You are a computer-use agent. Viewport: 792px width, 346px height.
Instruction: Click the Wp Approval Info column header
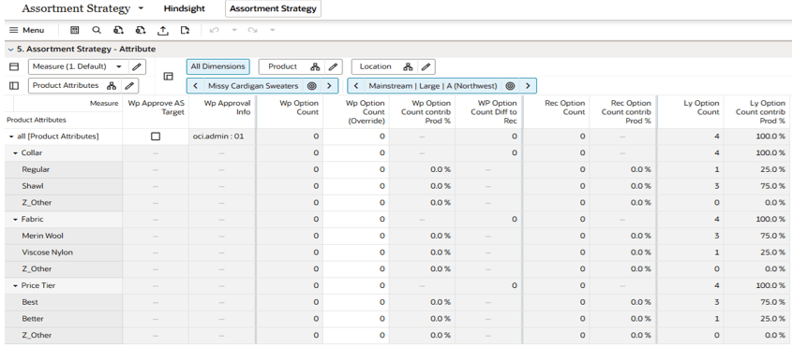coord(222,112)
